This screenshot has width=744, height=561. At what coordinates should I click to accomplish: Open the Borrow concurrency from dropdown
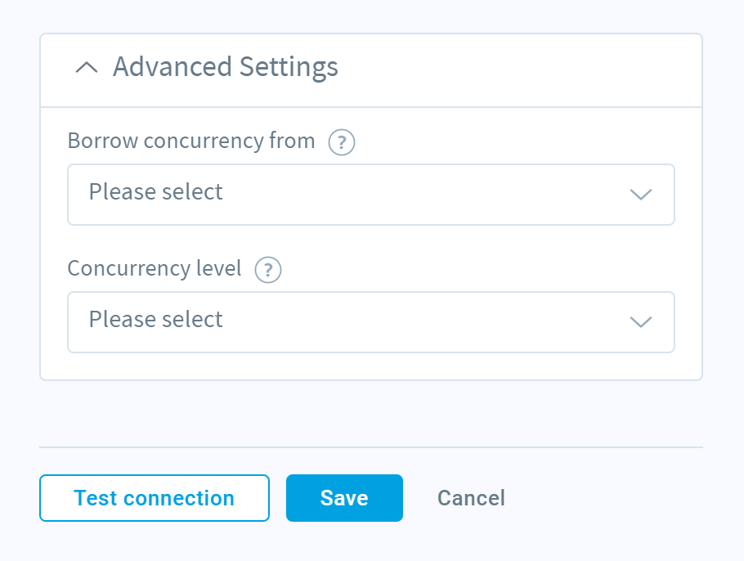371,195
